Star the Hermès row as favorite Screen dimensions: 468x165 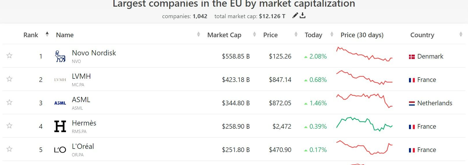[x=10, y=126]
